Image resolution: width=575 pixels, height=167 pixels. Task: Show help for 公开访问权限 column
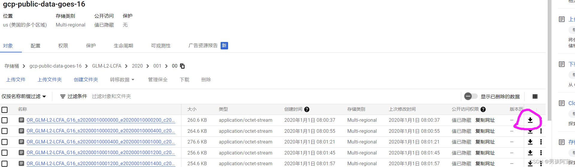click(x=483, y=110)
